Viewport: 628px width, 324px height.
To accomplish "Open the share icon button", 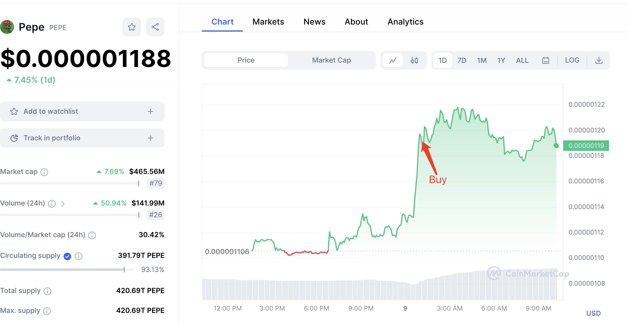I will [x=155, y=27].
